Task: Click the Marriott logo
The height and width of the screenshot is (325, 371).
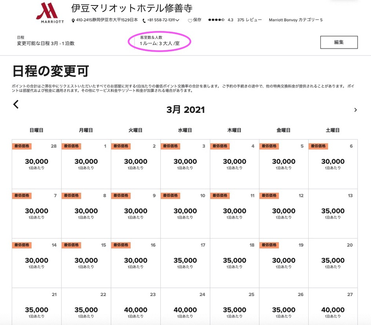Action: [49, 13]
